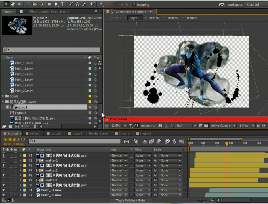Viewport: 268px width, 204px height.
Task: Hide layer 44 using its eye icon
Action: [x=4, y=155]
